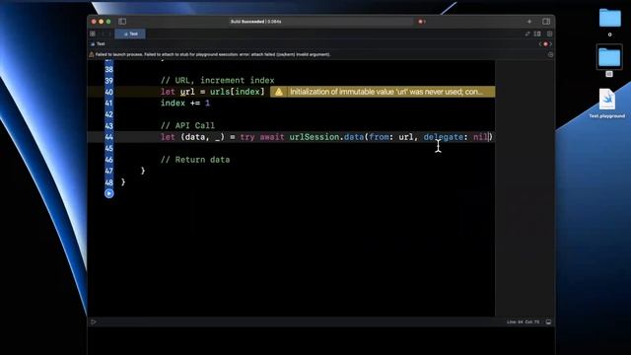Go to next issue arrow
Screen dimensions: 631x355
(551, 43)
